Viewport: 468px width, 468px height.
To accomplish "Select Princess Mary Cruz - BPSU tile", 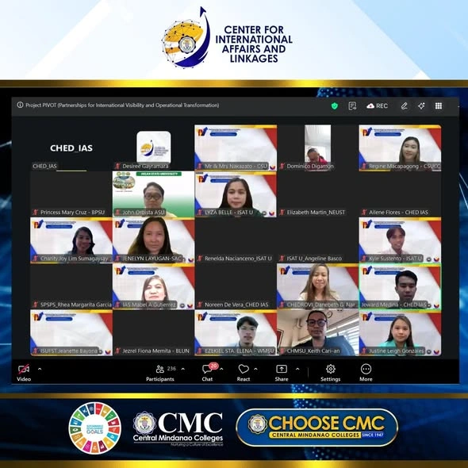I will pyautogui.click(x=71, y=194).
